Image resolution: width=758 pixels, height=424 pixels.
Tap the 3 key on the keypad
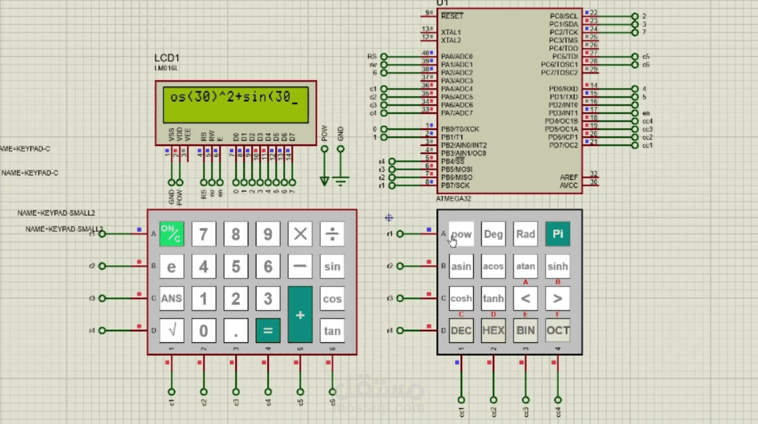268,298
